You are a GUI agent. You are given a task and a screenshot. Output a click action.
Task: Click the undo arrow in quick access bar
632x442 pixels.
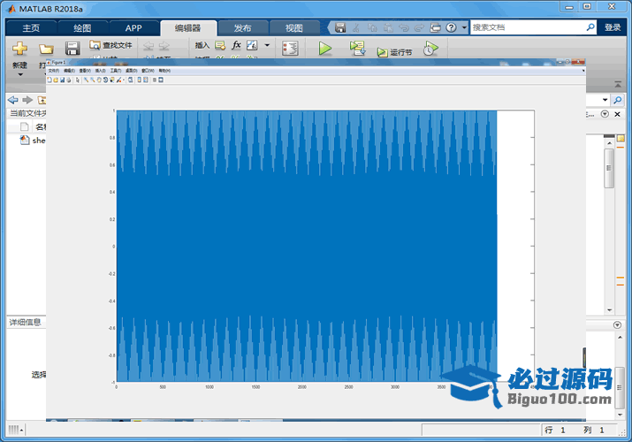(x=403, y=27)
